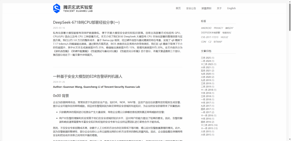Click the date 2024-01-26
This screenshot has width=291, height=141.
click(x=59, y=82)
